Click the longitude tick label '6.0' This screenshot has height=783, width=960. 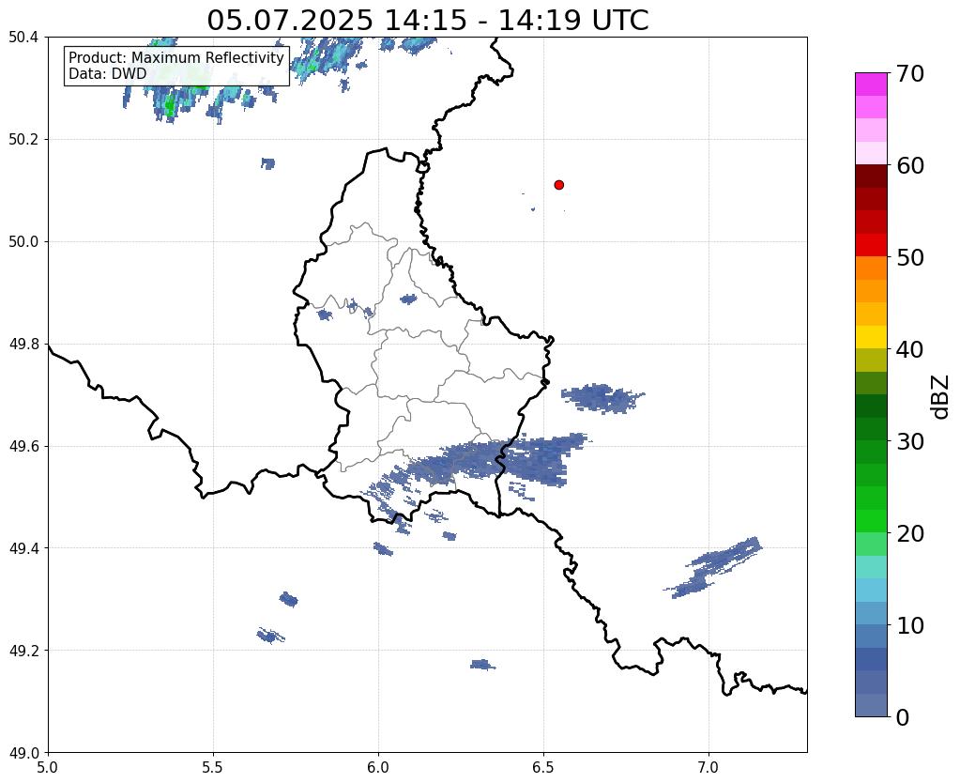click(x=378, y=767)
